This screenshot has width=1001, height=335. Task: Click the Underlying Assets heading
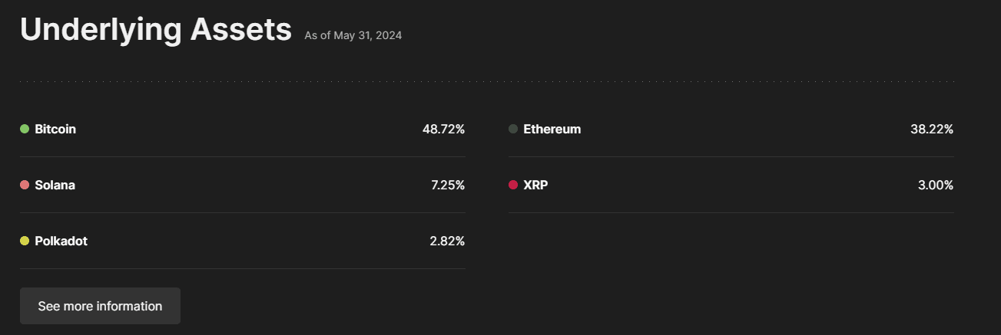156,29
